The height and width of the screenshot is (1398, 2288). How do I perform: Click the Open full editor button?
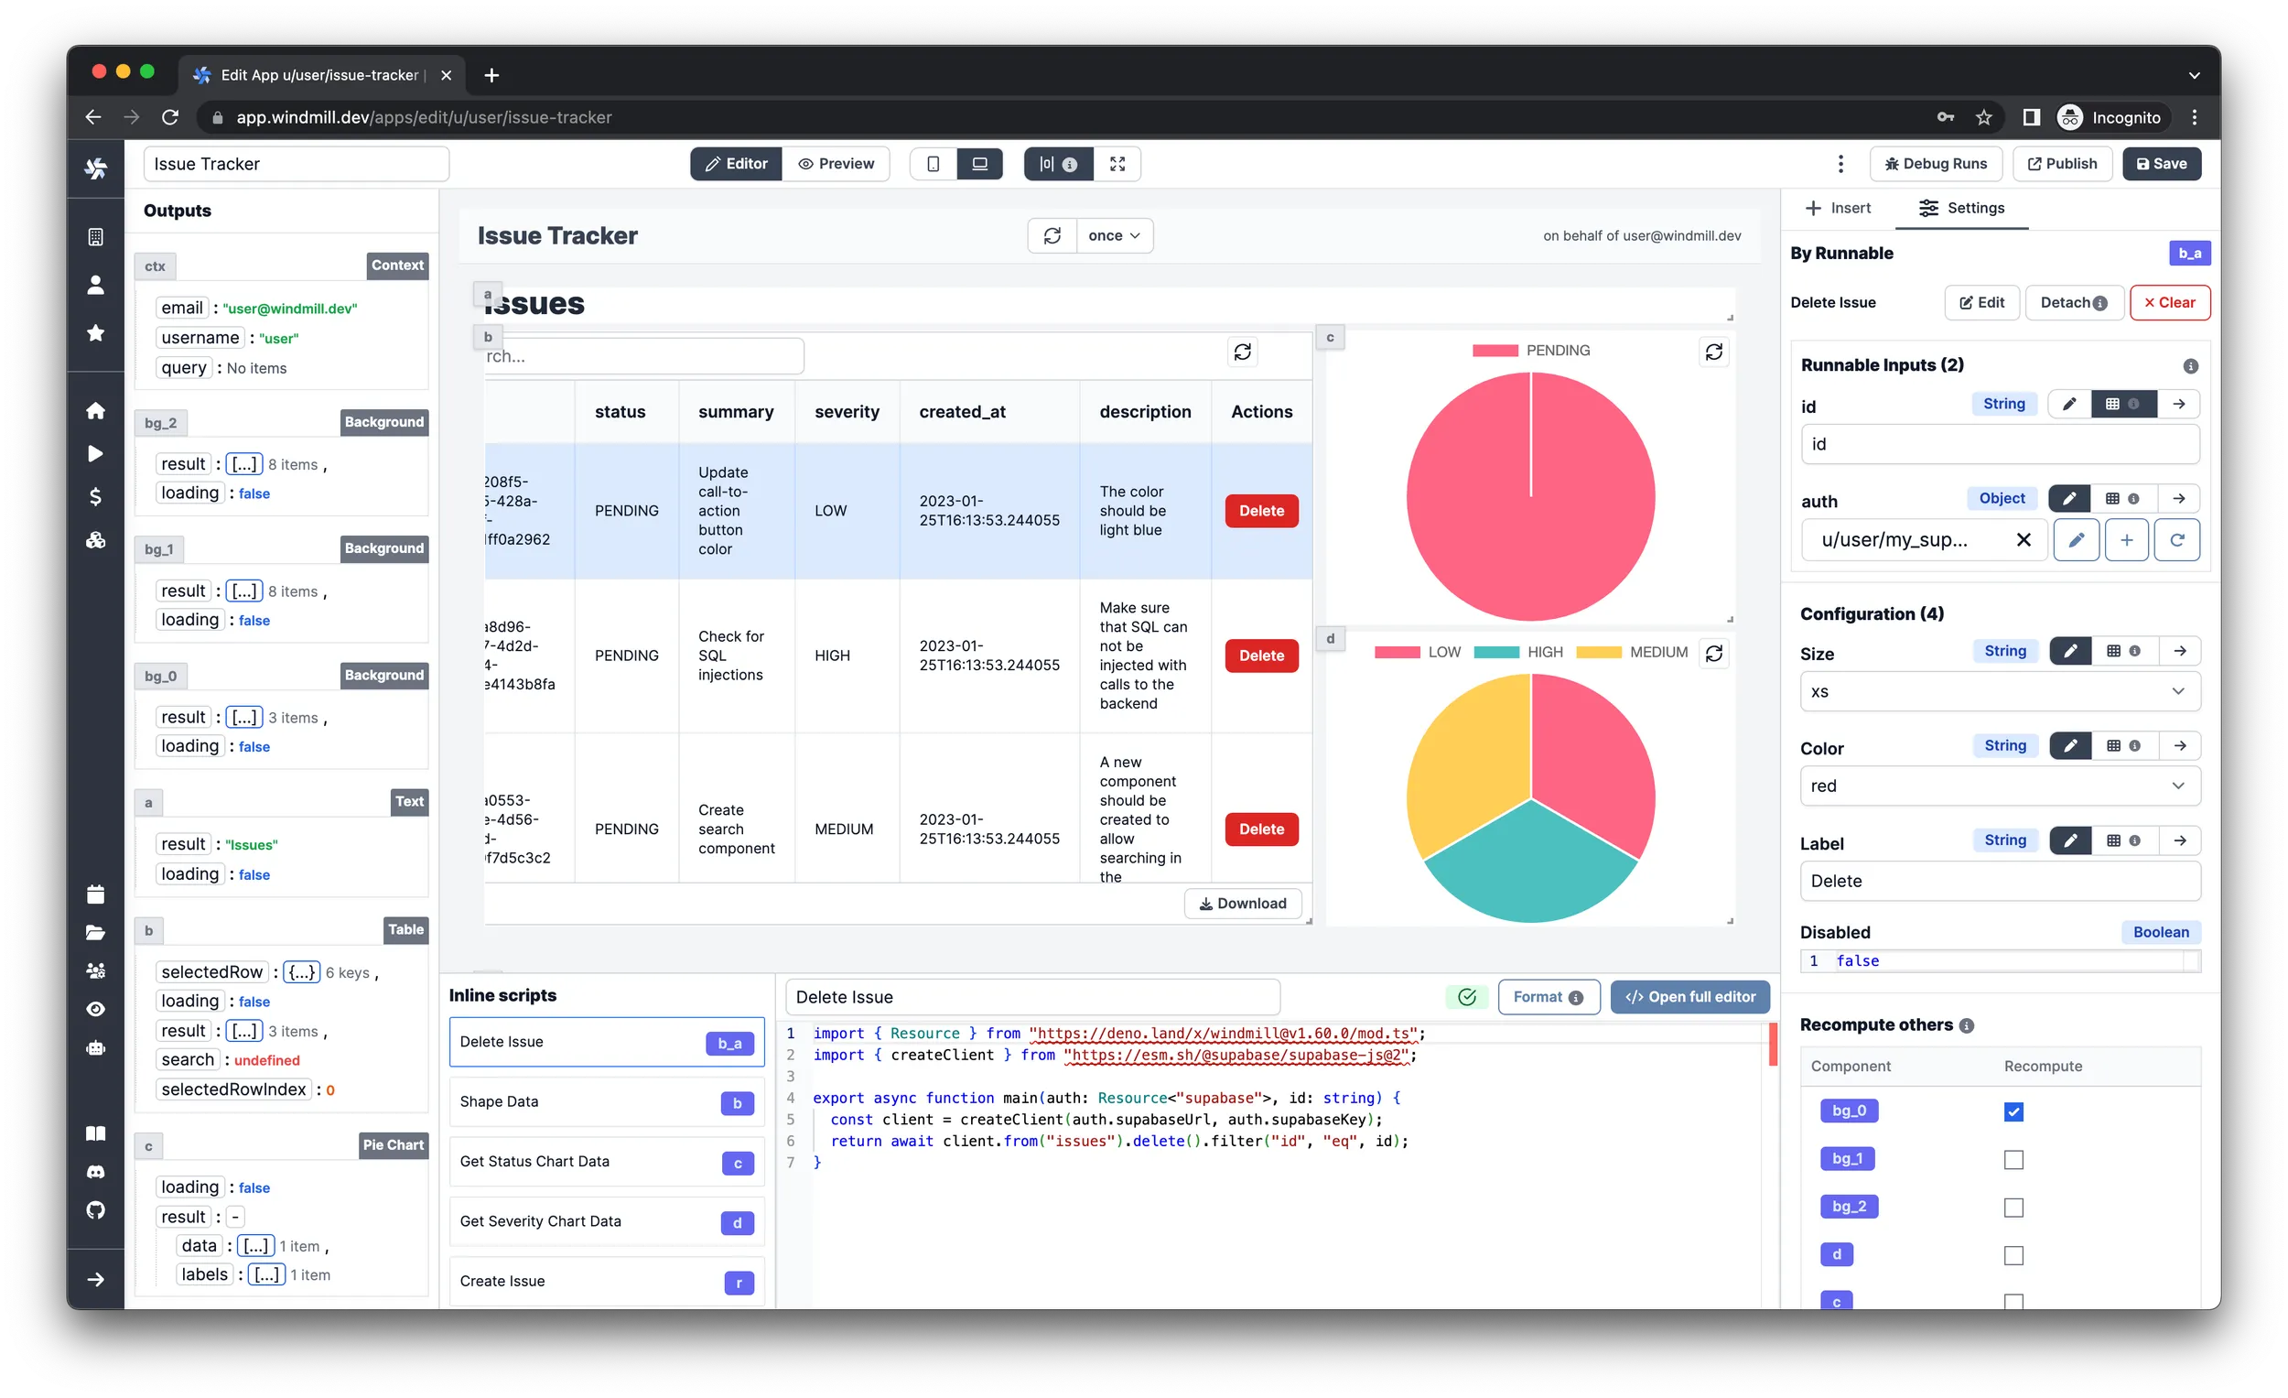coord(1689,997)
